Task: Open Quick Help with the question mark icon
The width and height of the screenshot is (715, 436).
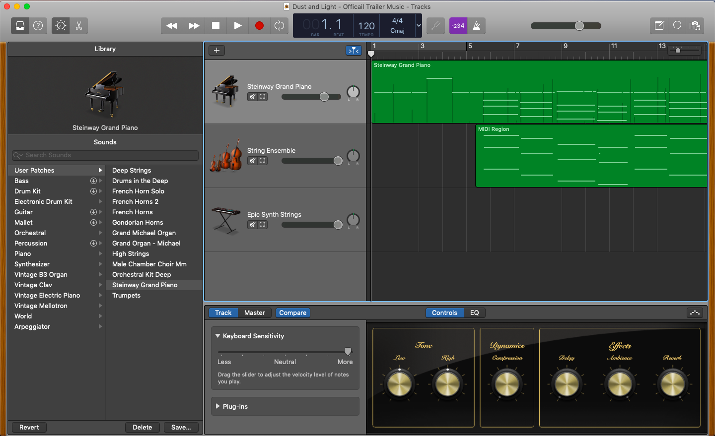Action: coord(38,26)
